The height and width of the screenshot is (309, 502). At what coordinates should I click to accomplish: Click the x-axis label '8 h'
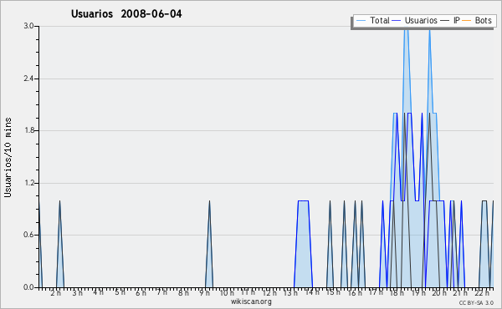pyautogui.click(x=183, y=292)
